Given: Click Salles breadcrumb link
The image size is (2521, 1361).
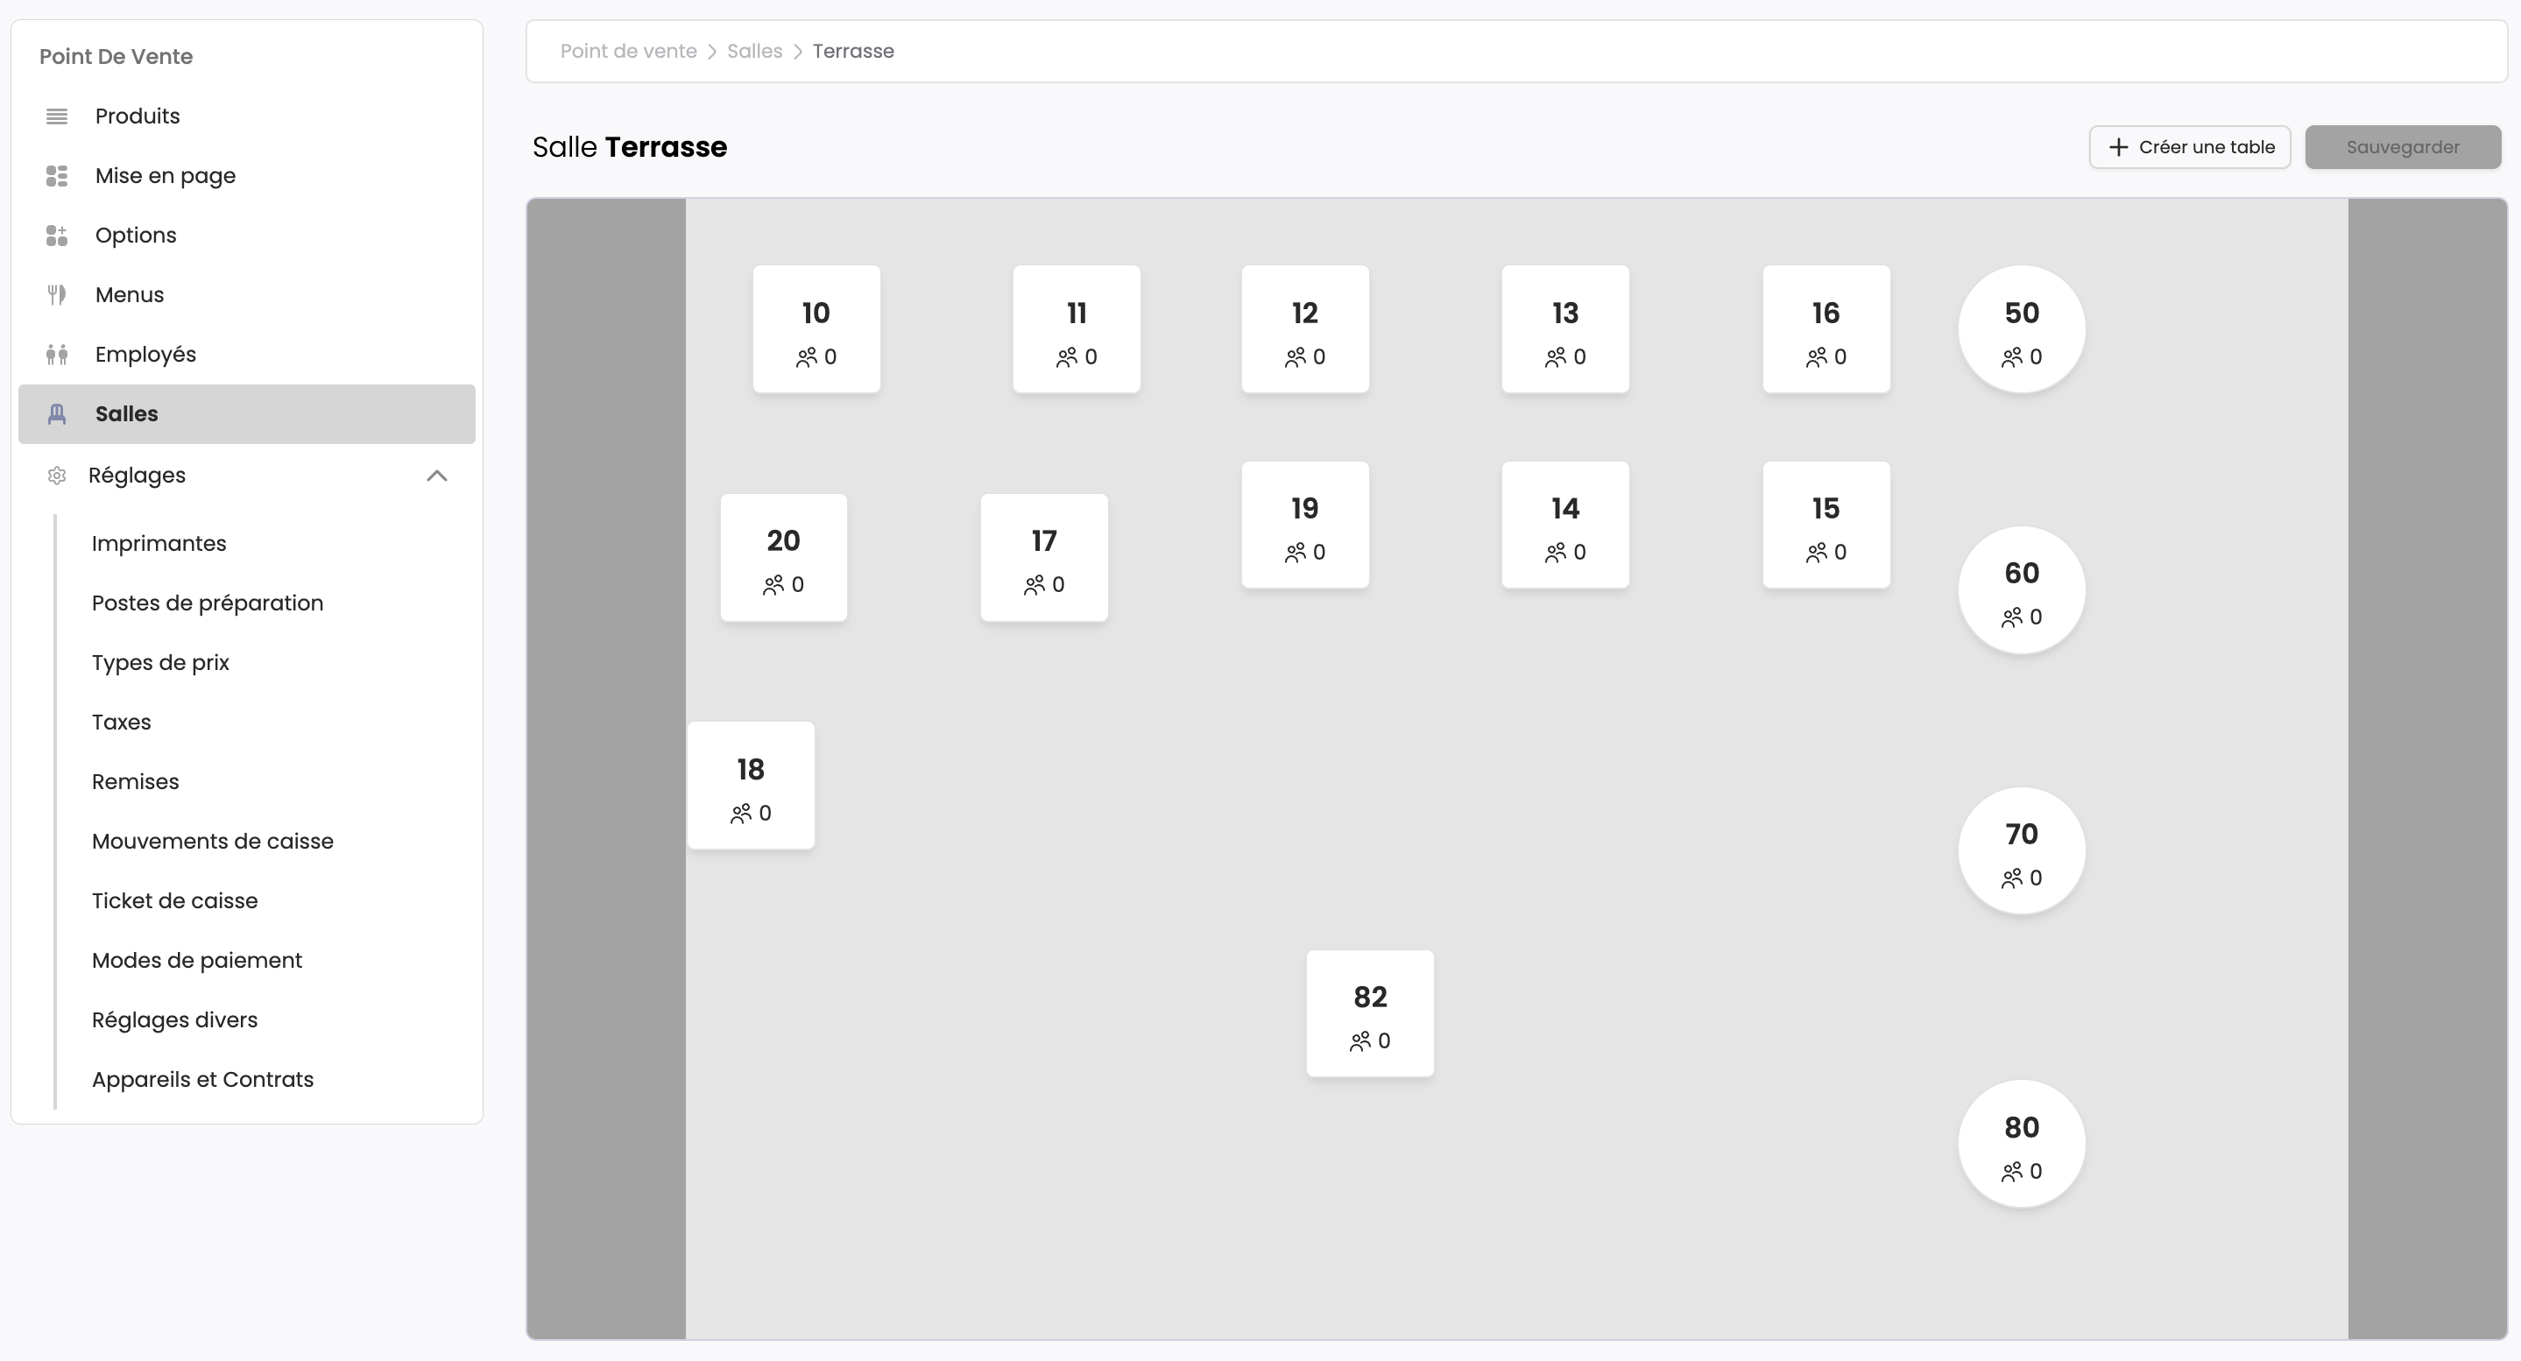Looking at the screenshot, I should click(753, 51).
